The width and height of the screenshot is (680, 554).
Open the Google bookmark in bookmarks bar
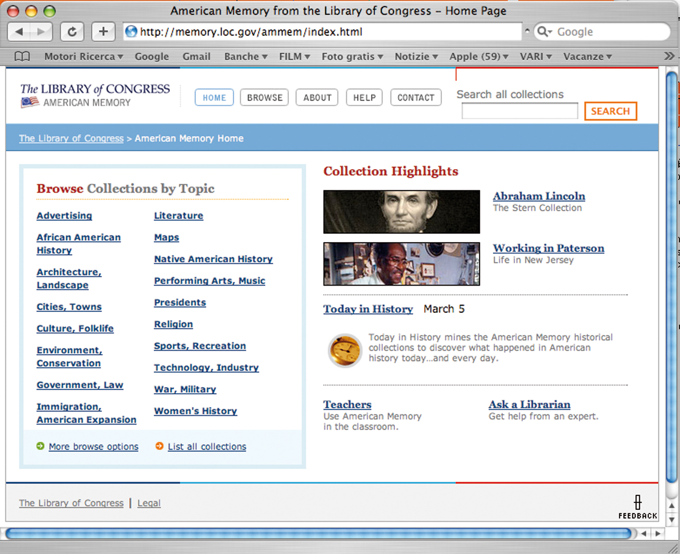pyautogui.click(x=152, y=57)
